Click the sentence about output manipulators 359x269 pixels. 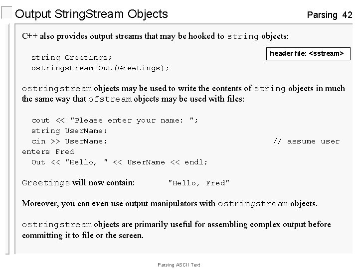[x=170, y=203]
